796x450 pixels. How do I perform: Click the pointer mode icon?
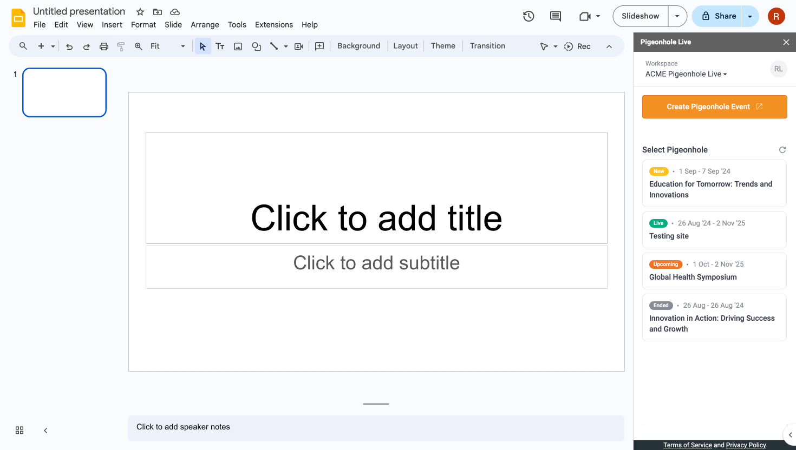click(x=544, y=47)
